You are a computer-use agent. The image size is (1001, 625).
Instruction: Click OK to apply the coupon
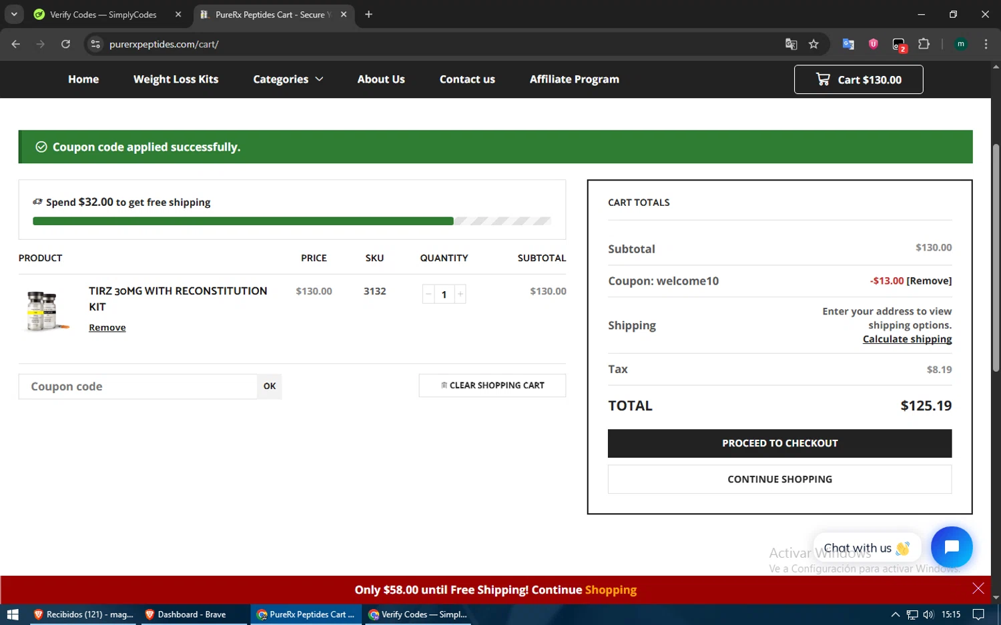tap(270, 386)
